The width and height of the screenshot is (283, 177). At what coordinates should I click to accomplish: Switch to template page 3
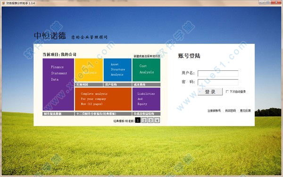151,120
